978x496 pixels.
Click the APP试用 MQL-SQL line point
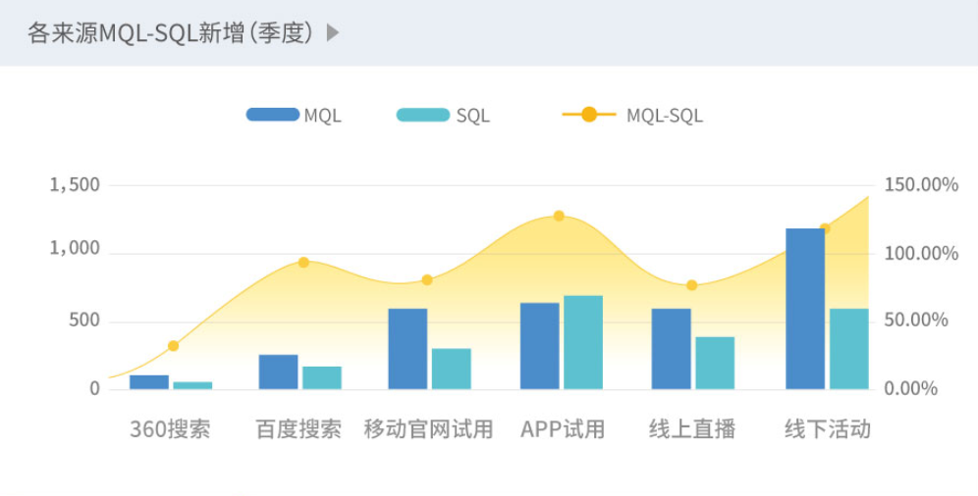559,217
